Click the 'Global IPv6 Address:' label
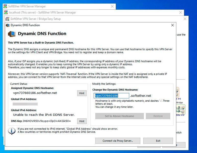This screenshot has width=197, height=153. click(x=24, y=110)
